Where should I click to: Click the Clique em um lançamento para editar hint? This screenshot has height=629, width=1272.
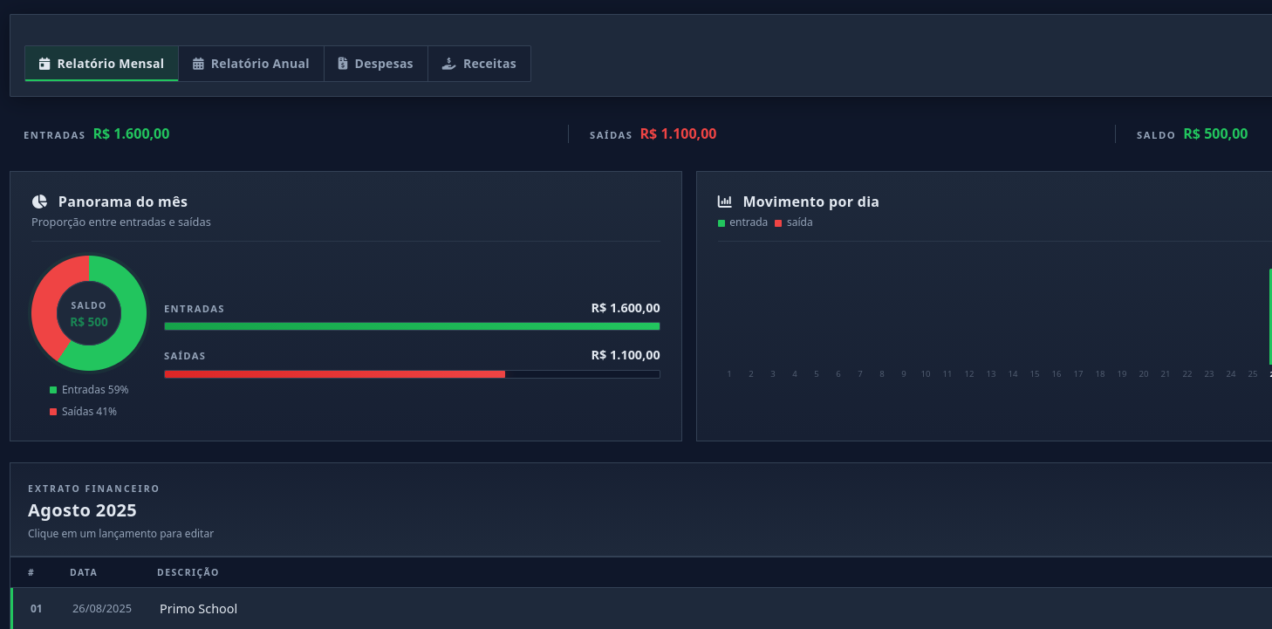[x=120, y=534]
